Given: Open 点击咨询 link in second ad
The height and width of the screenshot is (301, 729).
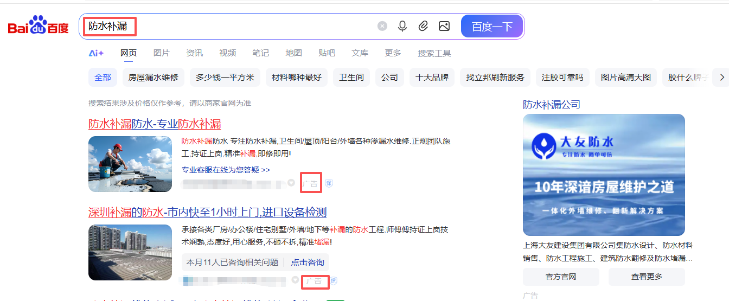Looking at the screenshot, I should [308, 262].
